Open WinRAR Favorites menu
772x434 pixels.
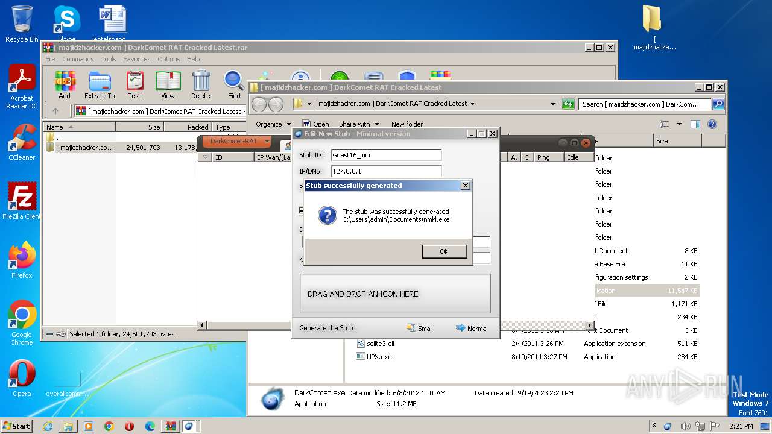(x=137, y=59)
